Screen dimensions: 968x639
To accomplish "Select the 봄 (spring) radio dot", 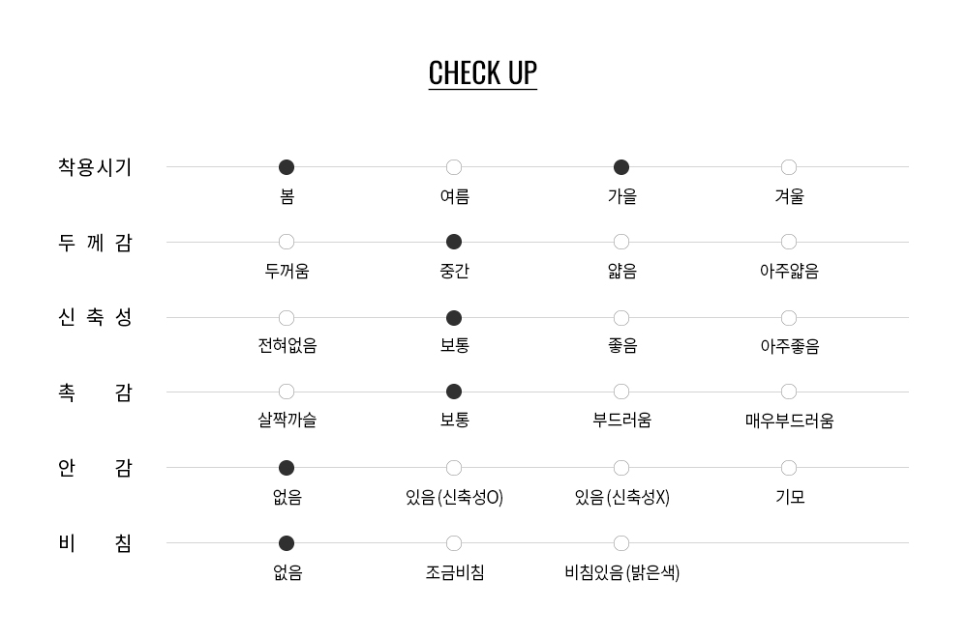I will click(287, 167).
